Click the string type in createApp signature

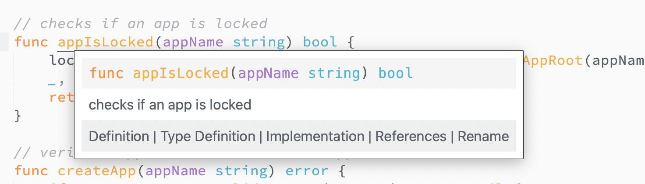pos(241,170)
